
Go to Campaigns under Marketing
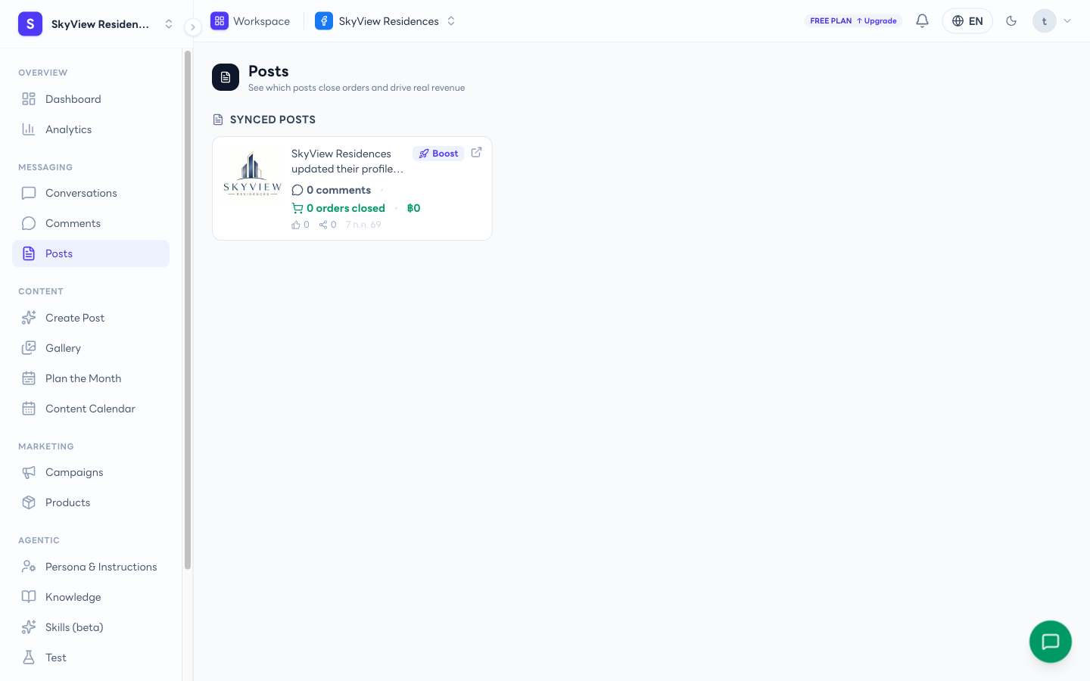click(x=91, y=472)
